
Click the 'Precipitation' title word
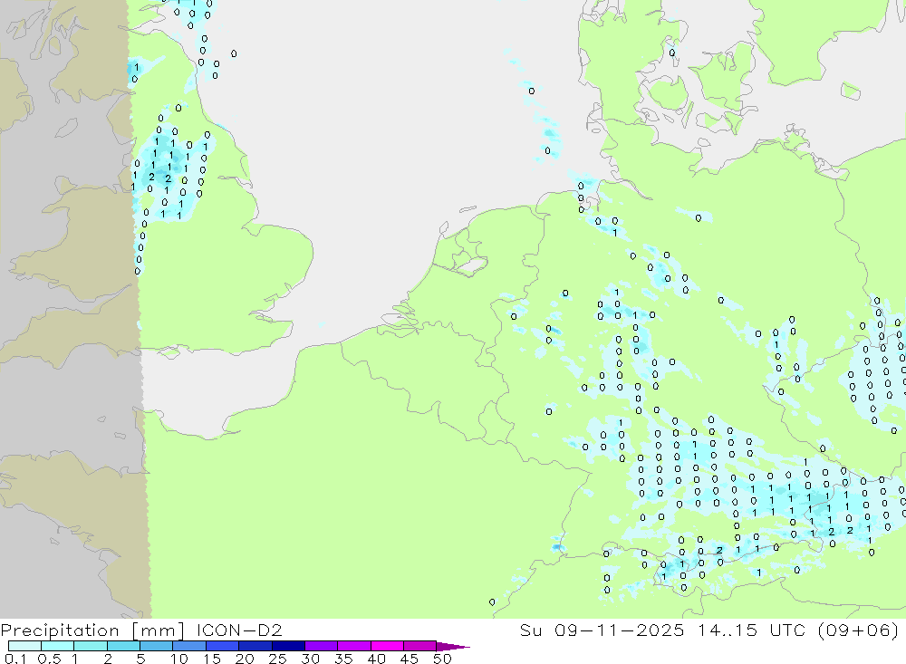click(x=60, y=630)
